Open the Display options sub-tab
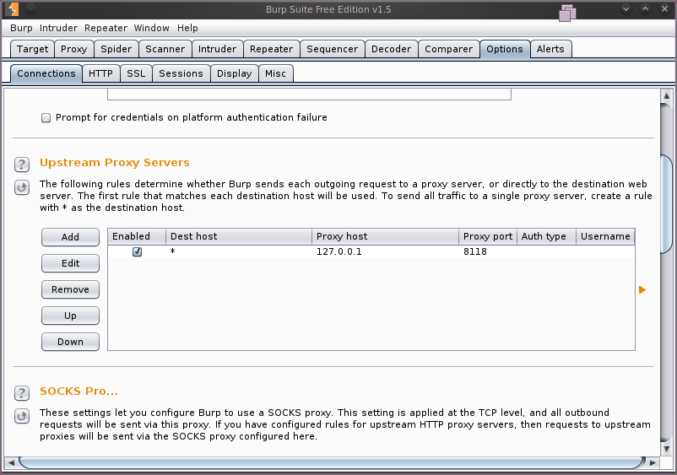The height and width of the screenshot is (475, 677). click(x=235, y=73)
